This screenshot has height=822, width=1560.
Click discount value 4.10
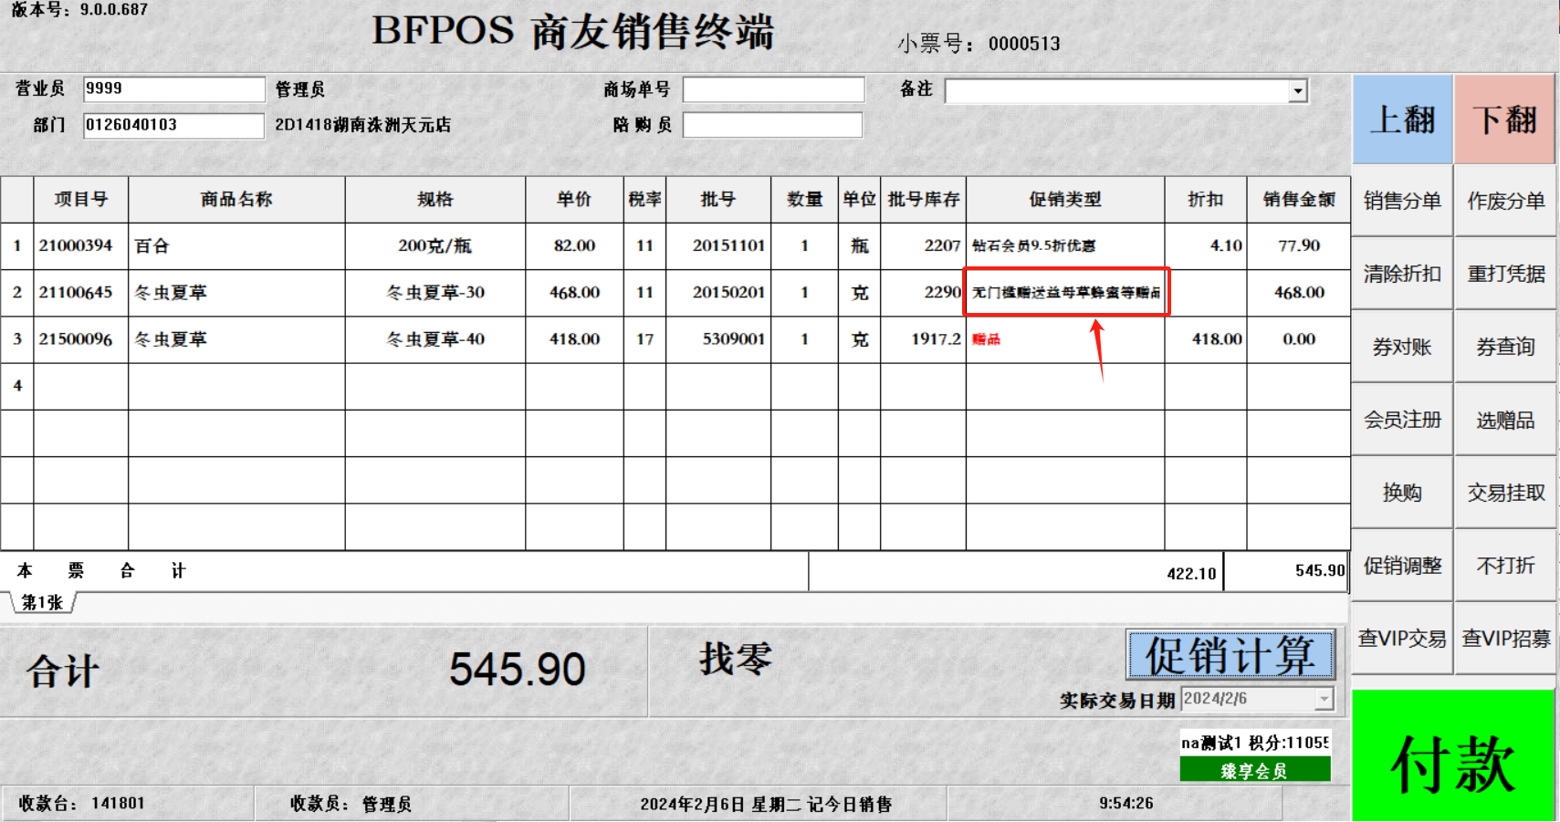[x=1206, y=246]
